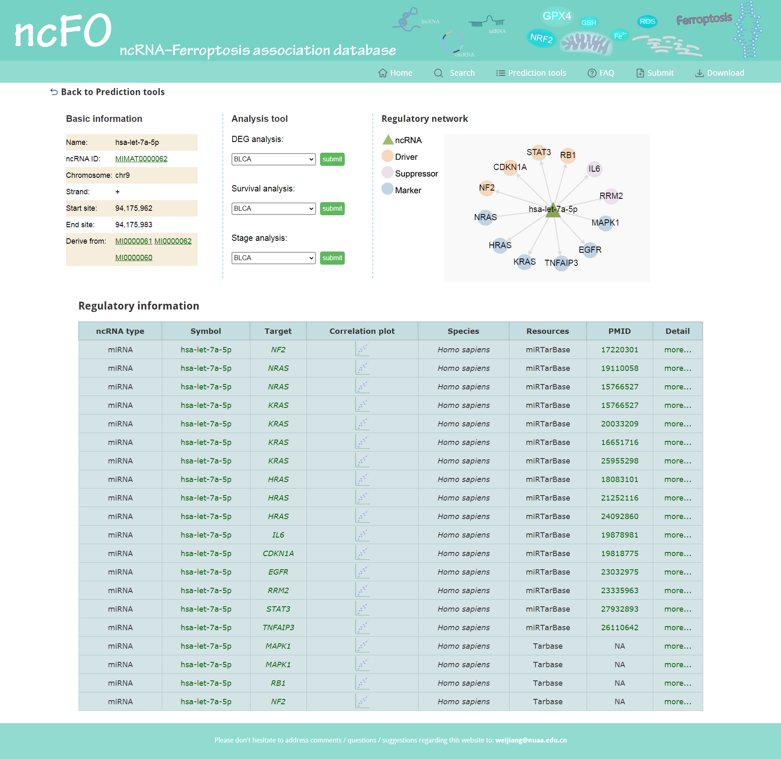Open correlation plot icon in IL6 row
Screen dimensions: 781x759
pyautogui.click(x=362, y=535)
